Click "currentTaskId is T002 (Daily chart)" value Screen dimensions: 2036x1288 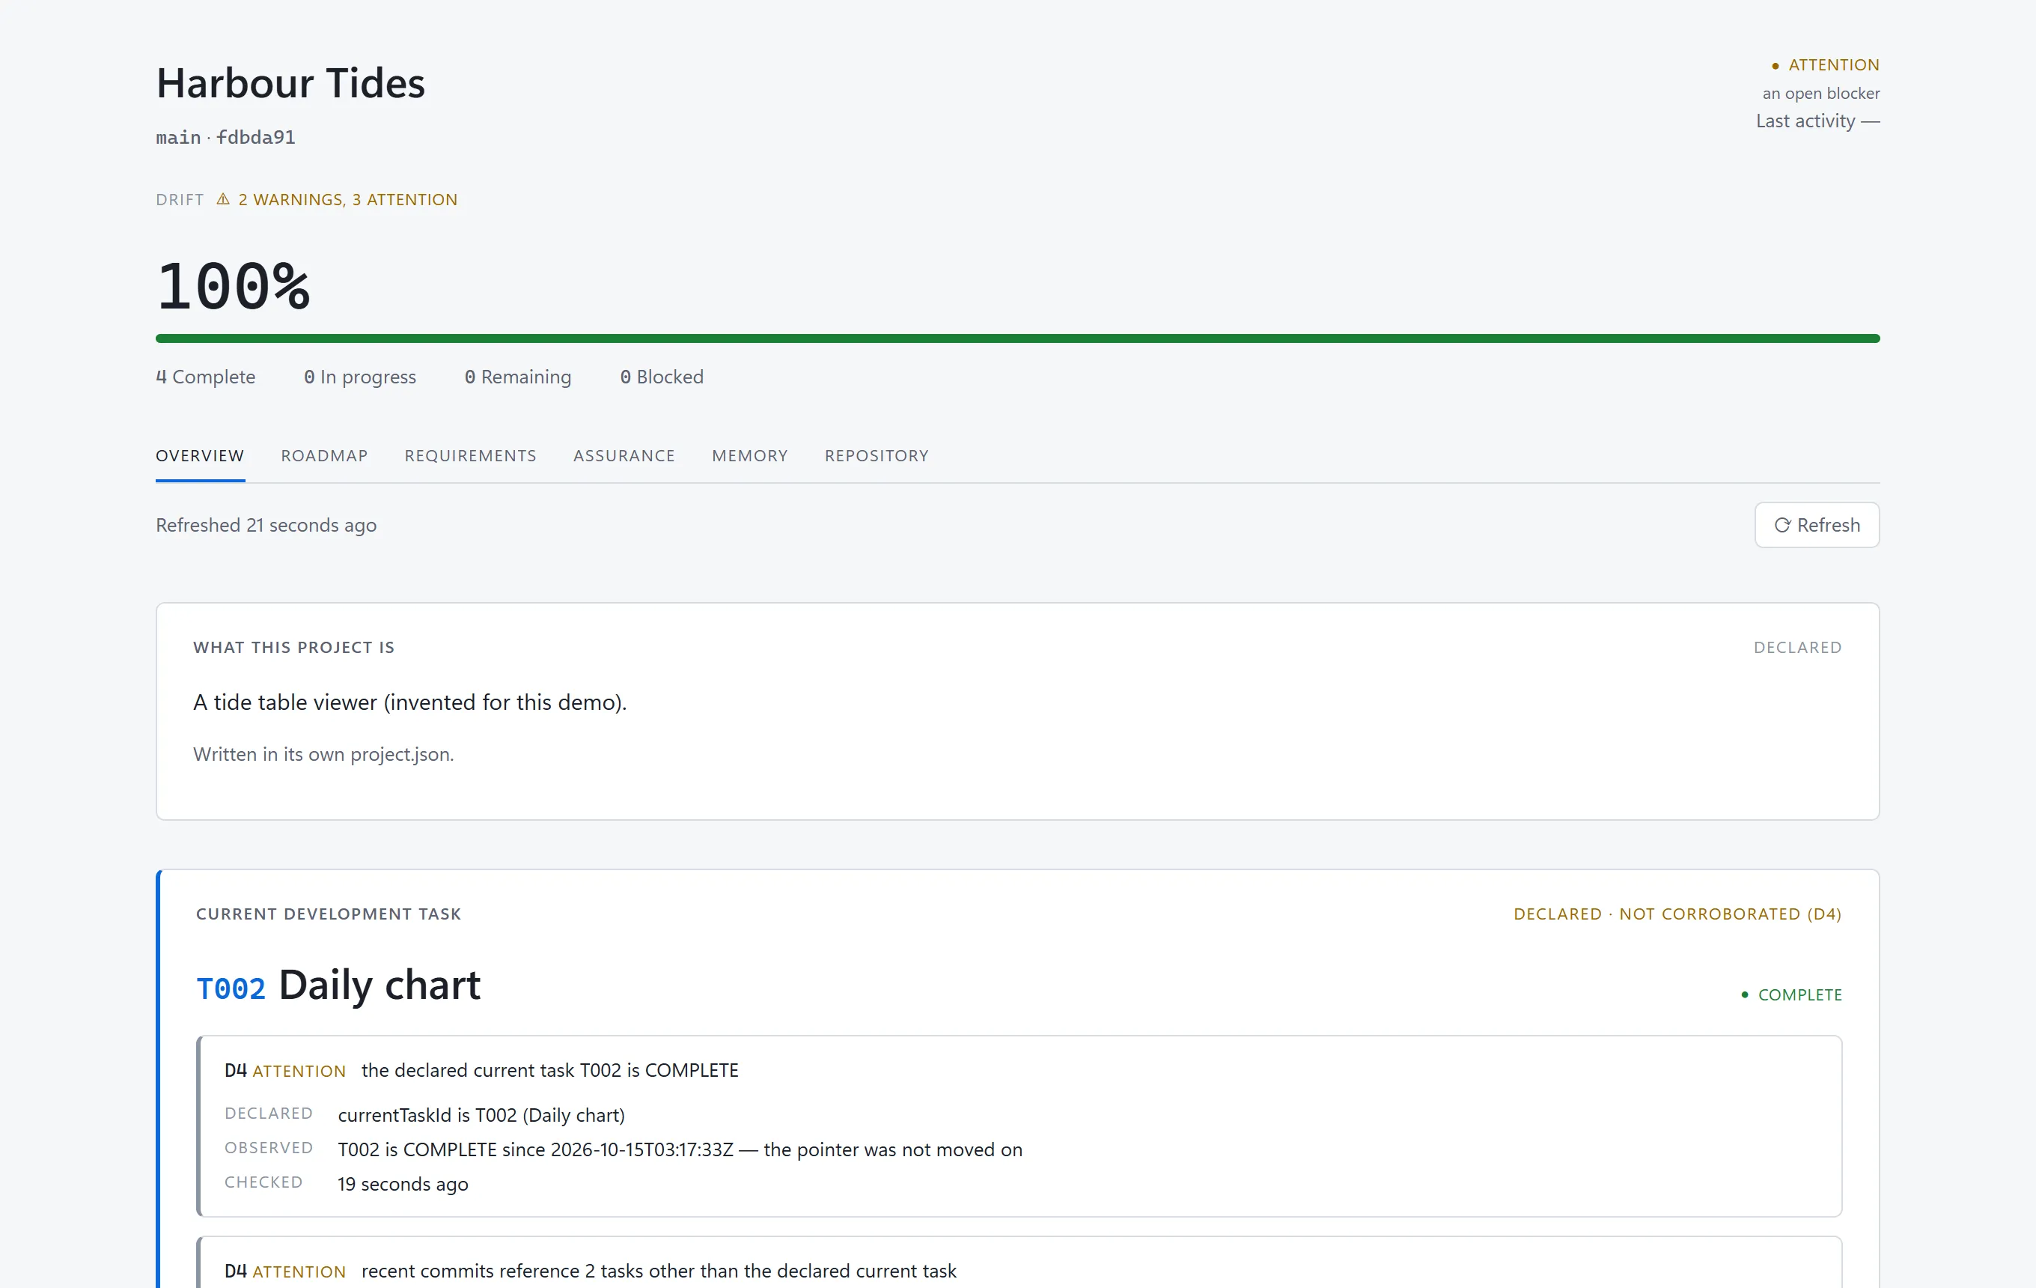pyautogui.click(x=482, y=1116)
